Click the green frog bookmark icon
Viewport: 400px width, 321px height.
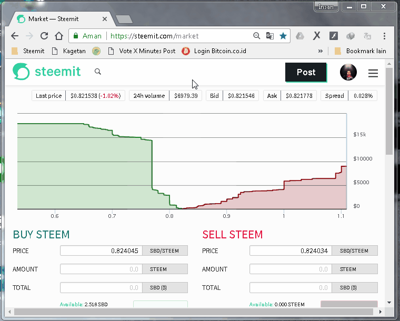pyautogui.click(x=96, y=51)
